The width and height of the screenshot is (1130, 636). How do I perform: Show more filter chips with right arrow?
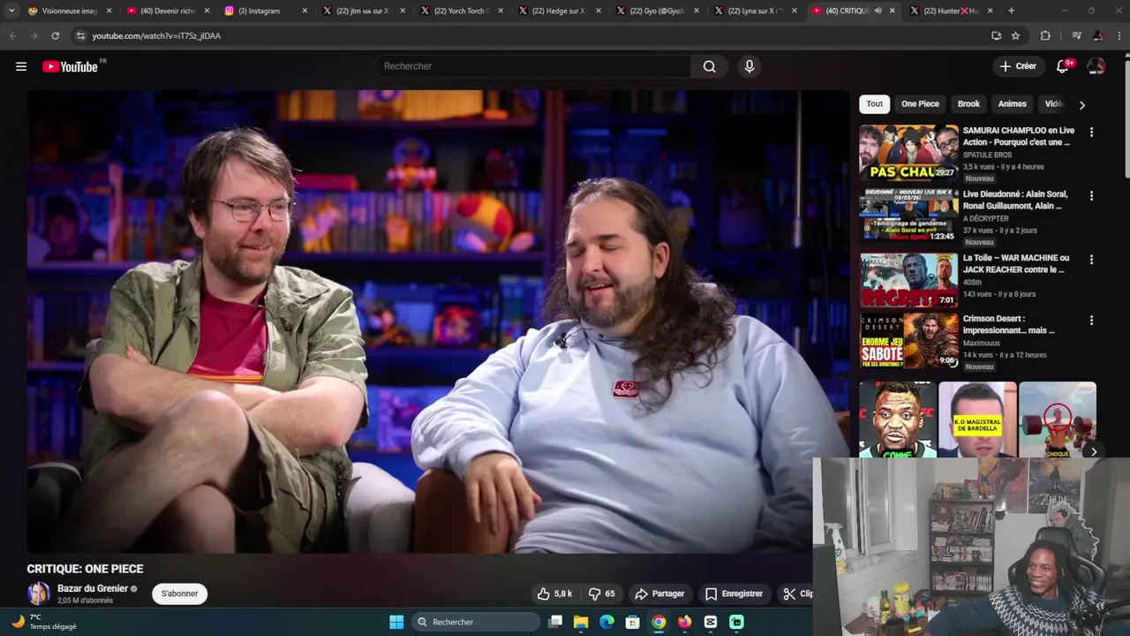pyautogui.click(x=1082, y=104)
